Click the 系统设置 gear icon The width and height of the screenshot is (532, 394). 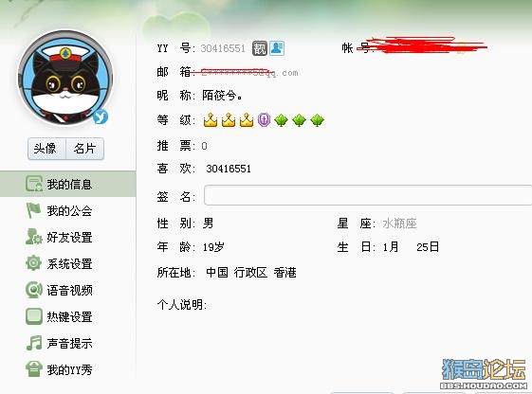[x=34, y=263]
